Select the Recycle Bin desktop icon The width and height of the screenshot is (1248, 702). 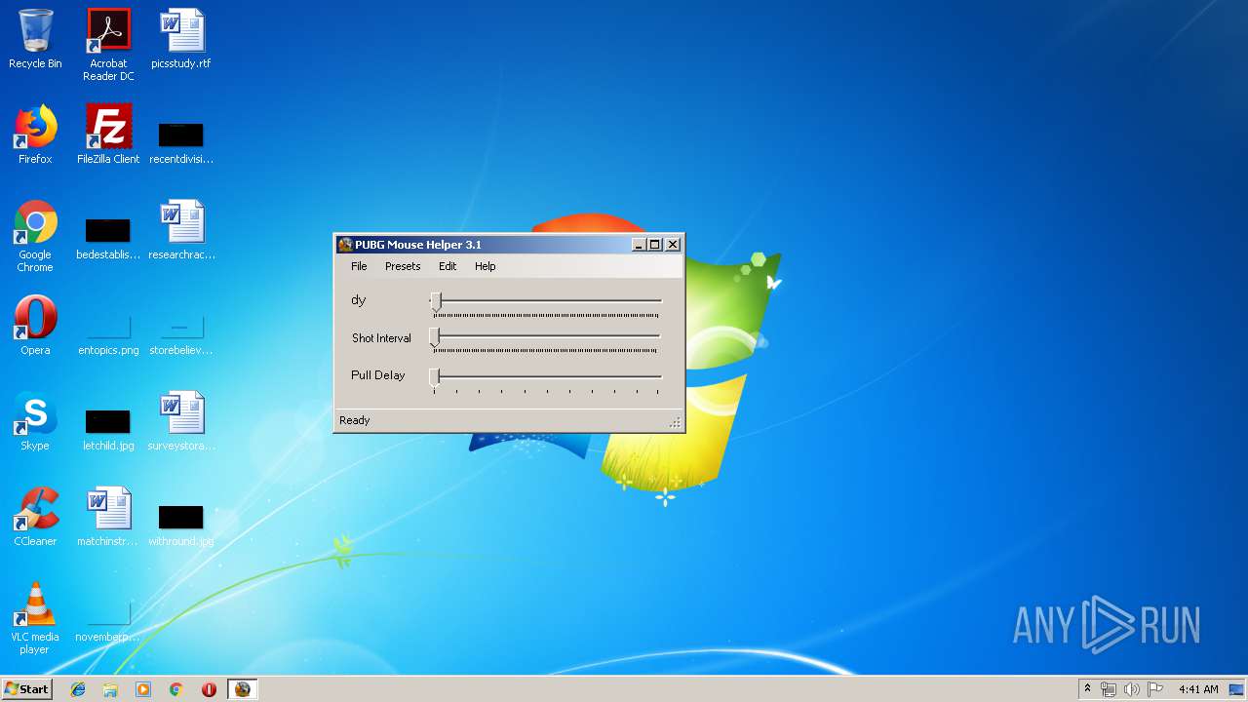point(35,39)
